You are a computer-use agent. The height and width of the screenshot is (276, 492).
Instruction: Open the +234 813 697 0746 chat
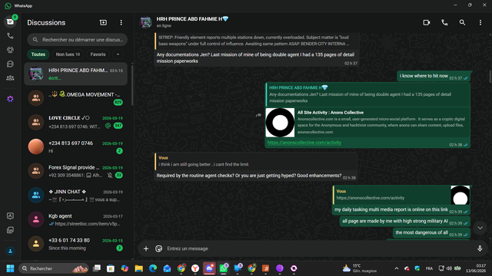pyautogui.click(x=75, y=146)
